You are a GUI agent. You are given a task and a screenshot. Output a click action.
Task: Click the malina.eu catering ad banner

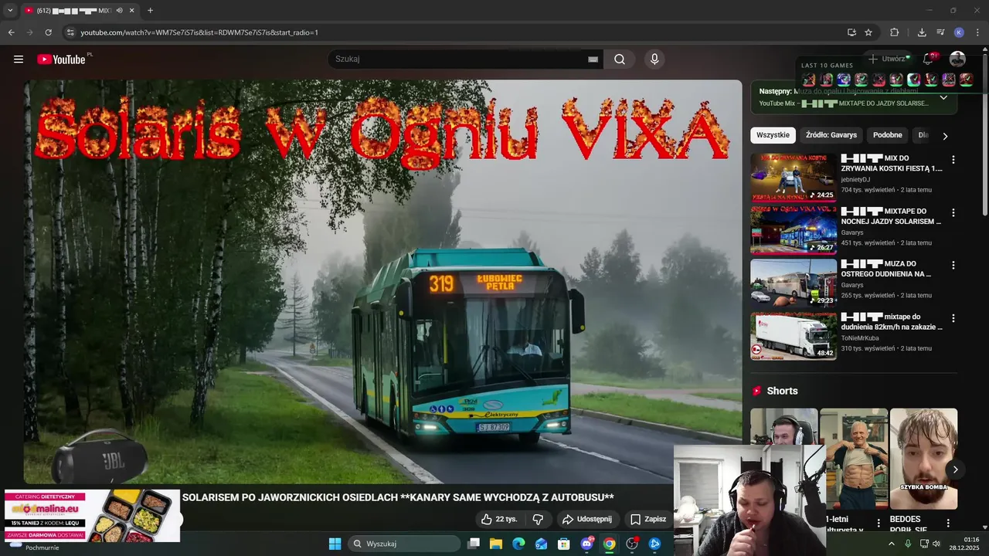click(x=92, y=515)
